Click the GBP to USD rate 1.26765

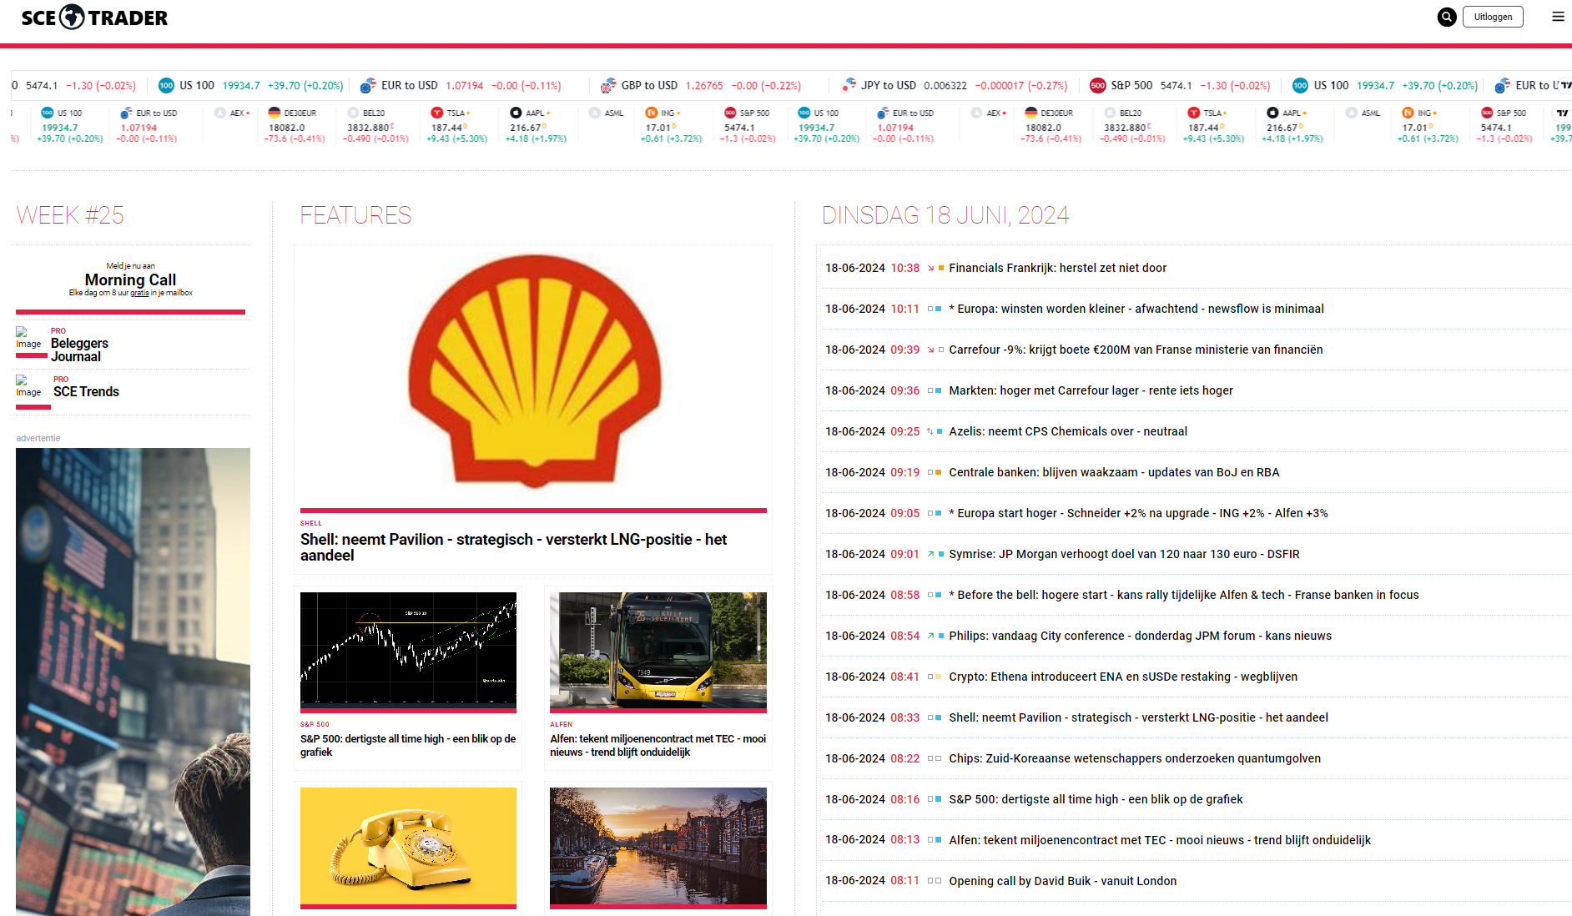click(704, 85)
